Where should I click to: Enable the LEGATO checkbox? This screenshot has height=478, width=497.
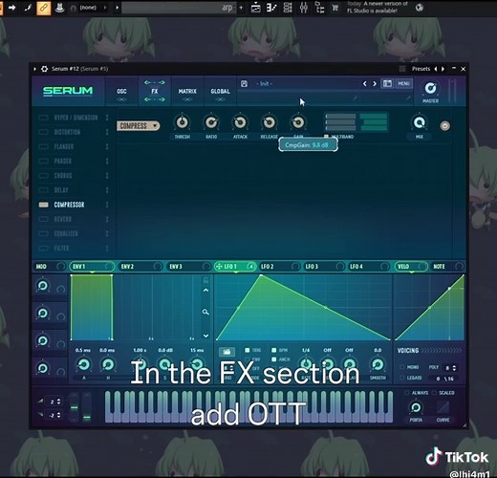tap(402, 378)
